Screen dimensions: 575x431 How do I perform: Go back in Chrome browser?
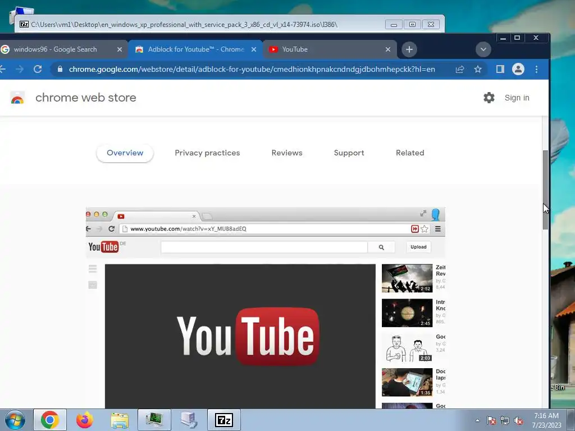pos(3,69)
